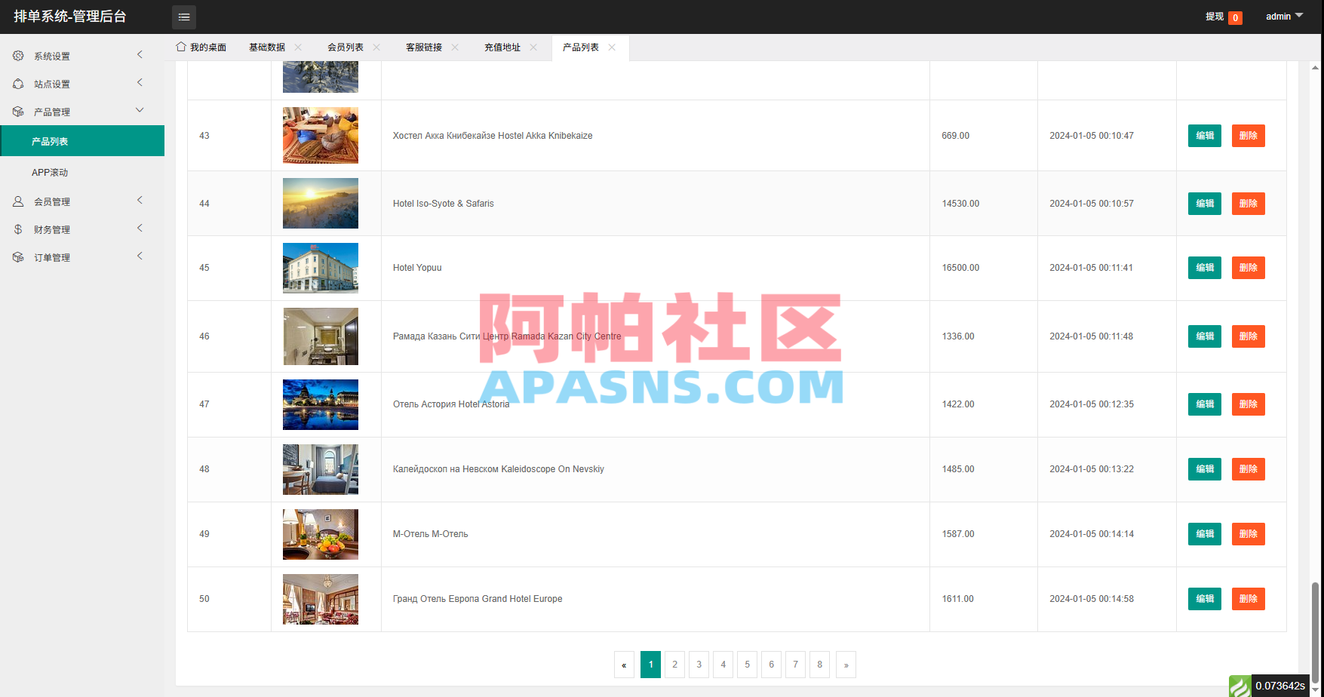Click the vertical scrollbar thumb
Viewport: 1324px width, 697px height.
1315,632
